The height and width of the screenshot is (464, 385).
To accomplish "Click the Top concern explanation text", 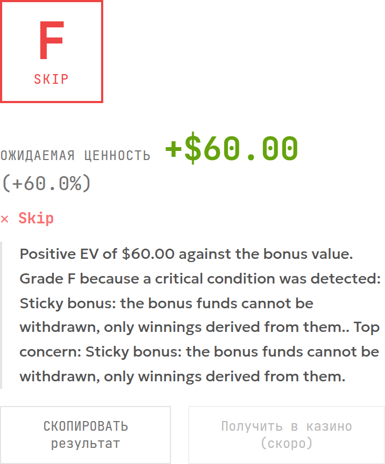I will pos(199,352).
